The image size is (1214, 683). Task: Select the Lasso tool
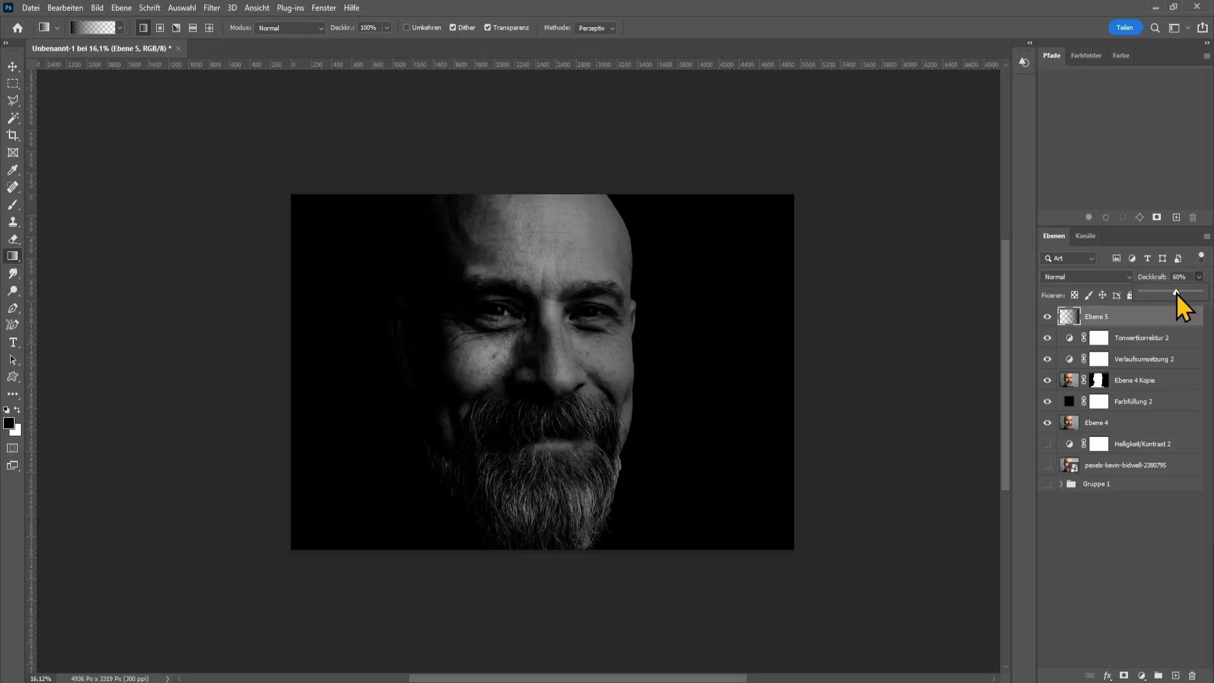[13, 101]
